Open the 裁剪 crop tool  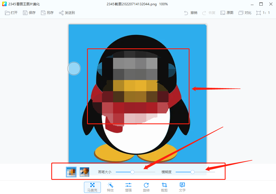[x=164, y=187]
